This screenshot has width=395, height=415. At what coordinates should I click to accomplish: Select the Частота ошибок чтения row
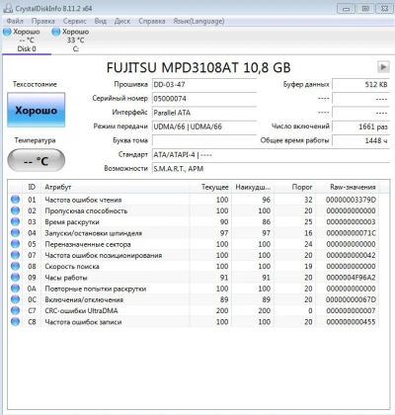(x=194, y=200)
